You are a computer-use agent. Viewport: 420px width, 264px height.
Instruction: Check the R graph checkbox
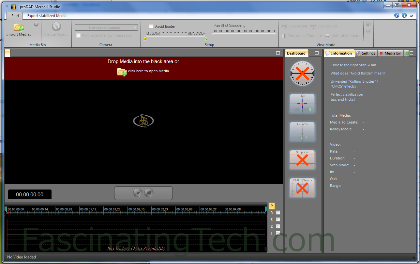278,213
